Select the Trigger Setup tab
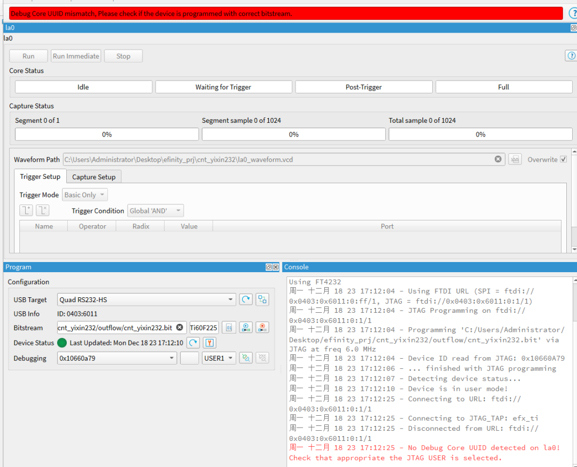 (40, 177)
